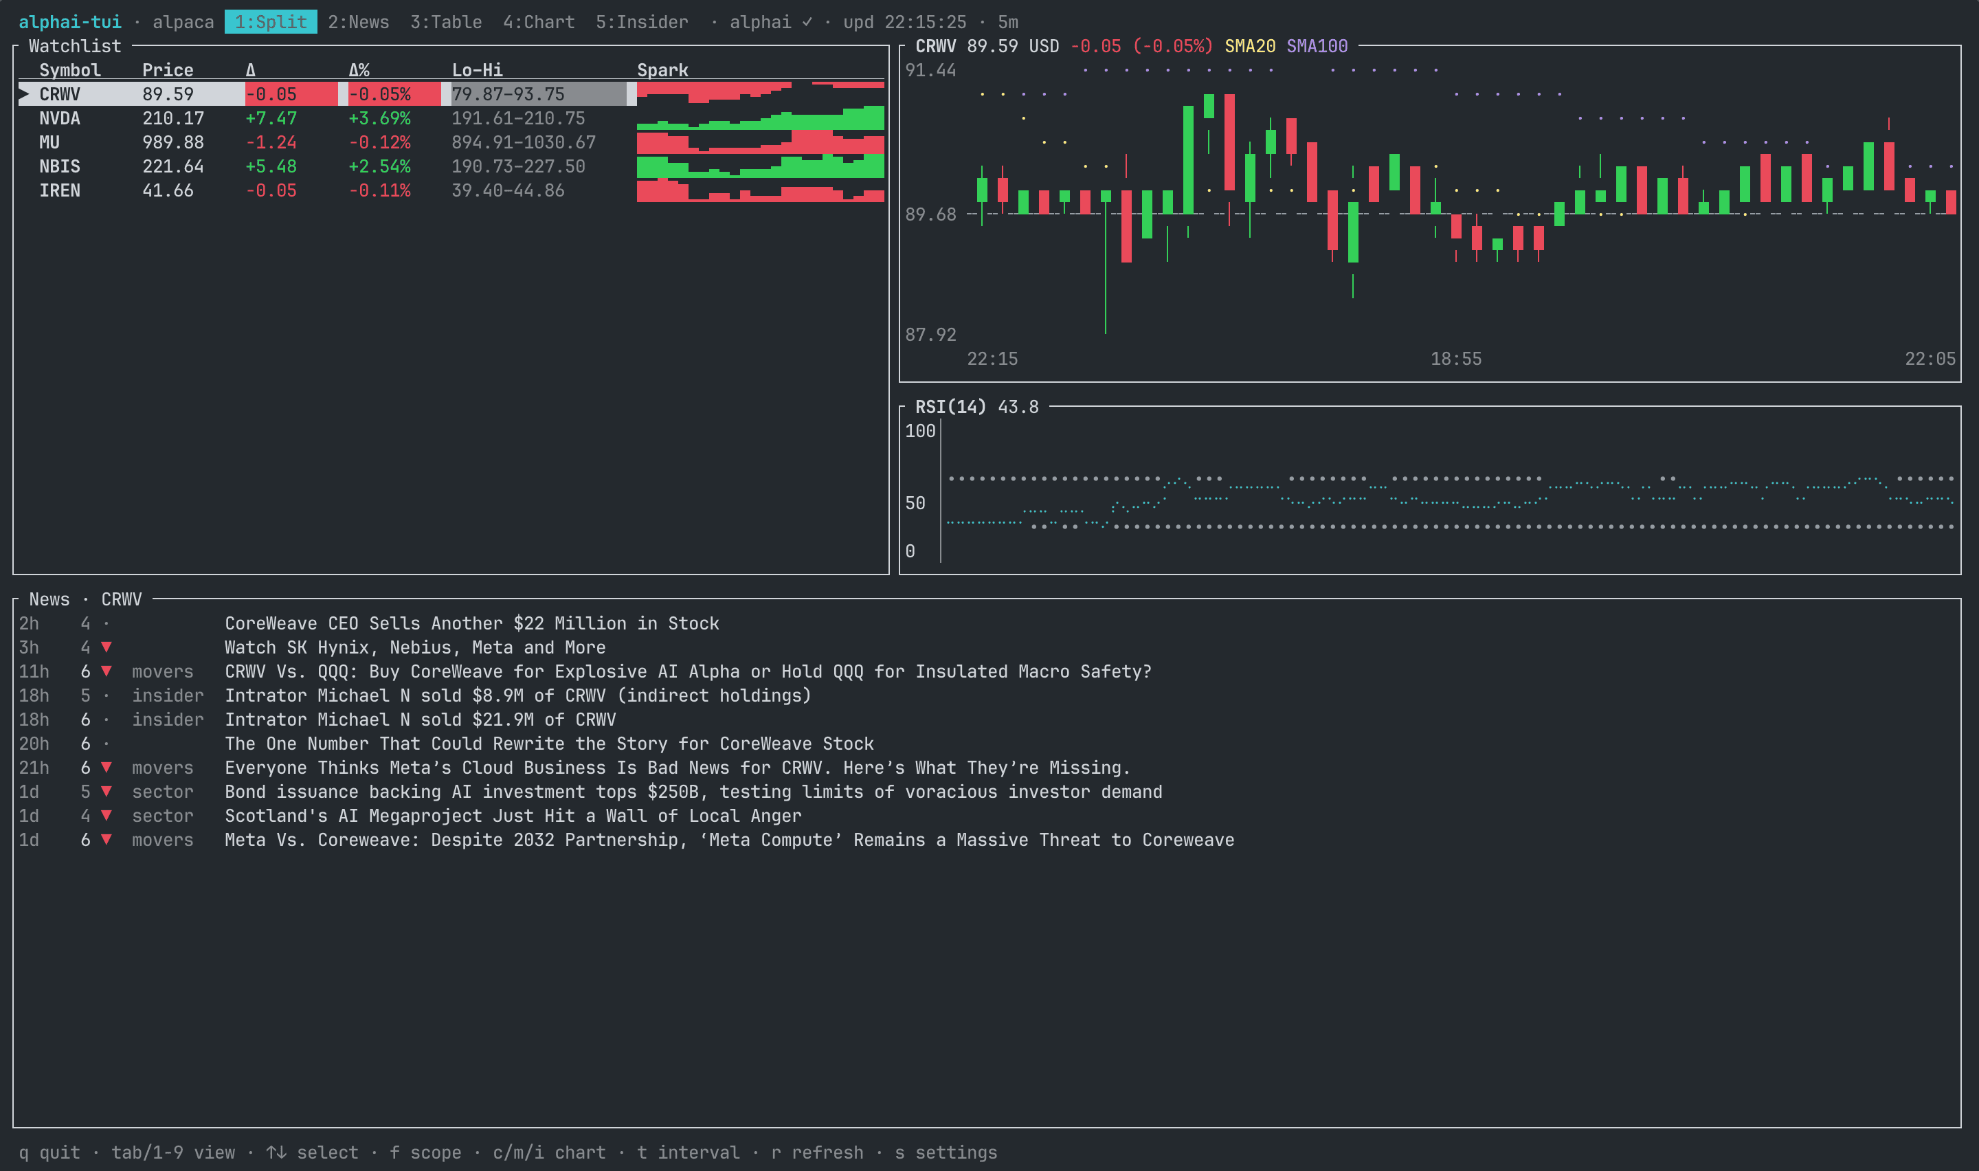
Task: Click the 5m interval indicator
Action: (1008, 22)
